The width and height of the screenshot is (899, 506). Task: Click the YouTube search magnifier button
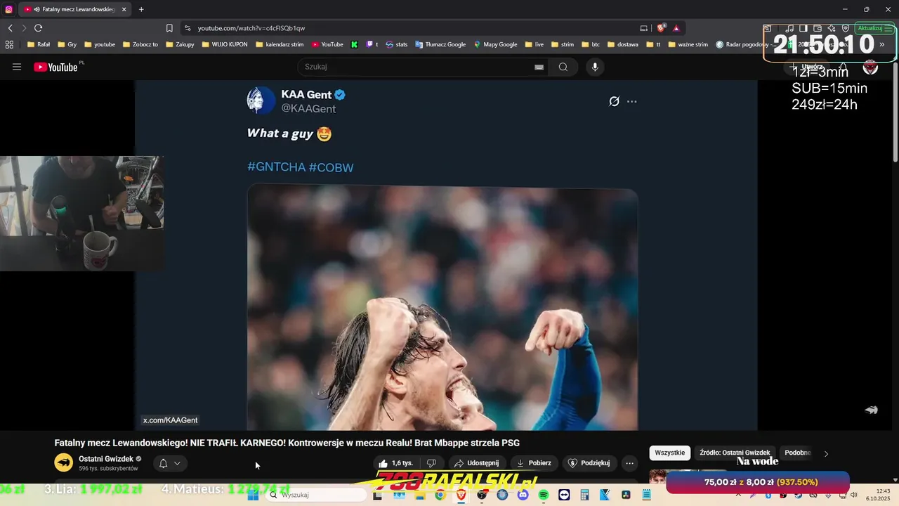point(563,67)
